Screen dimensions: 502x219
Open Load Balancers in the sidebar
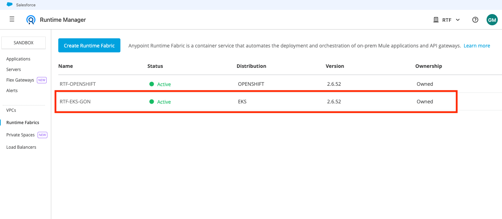tap(21, 147)
